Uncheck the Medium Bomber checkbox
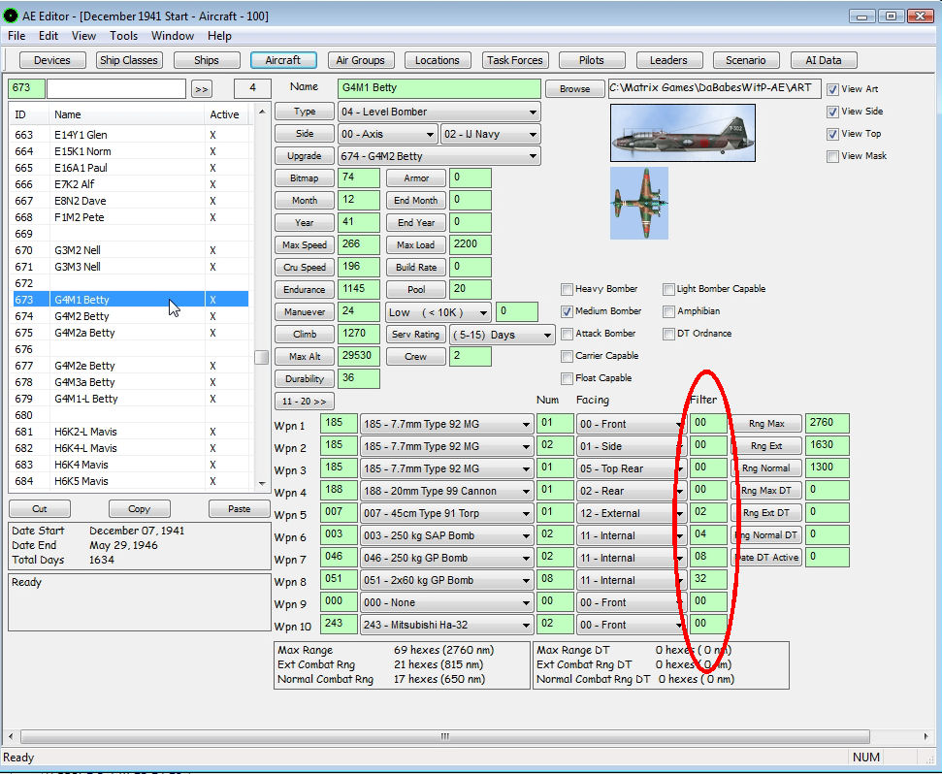This screenshot has width=942, height=774. (x=567, y=310)
